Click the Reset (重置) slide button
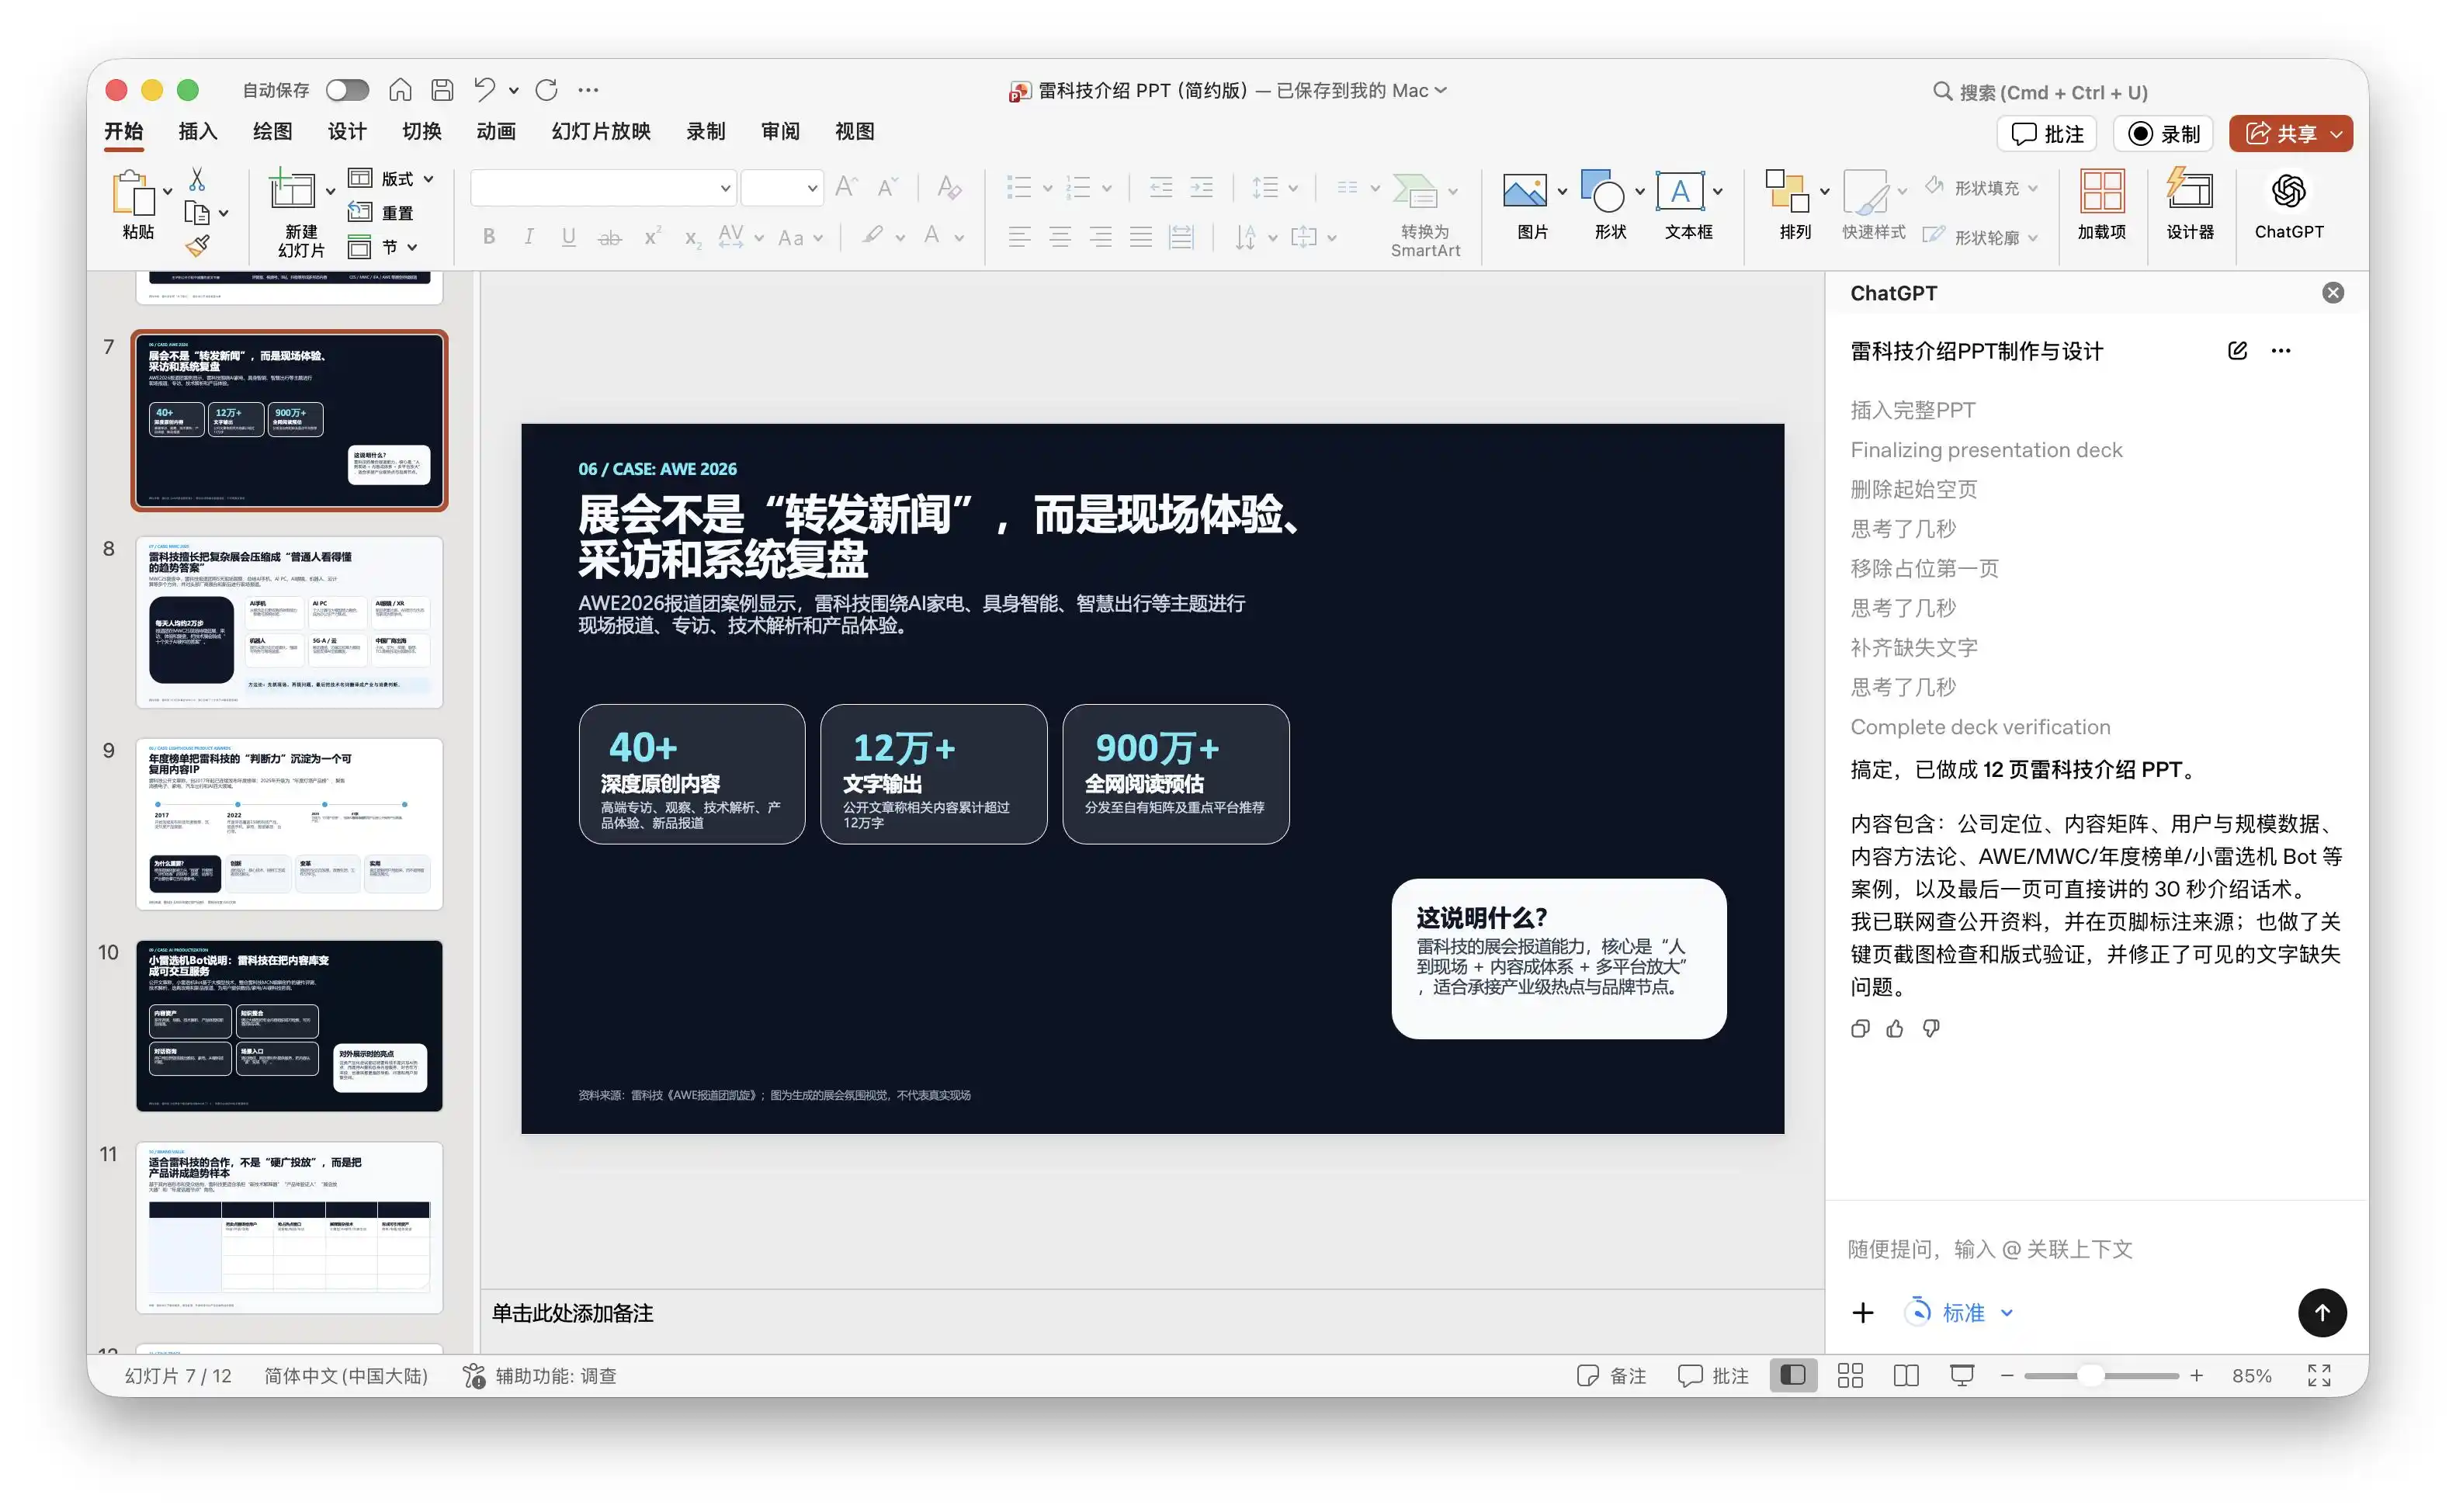The height and width of the screenshot is (1512, 2456). coord(381,213)
